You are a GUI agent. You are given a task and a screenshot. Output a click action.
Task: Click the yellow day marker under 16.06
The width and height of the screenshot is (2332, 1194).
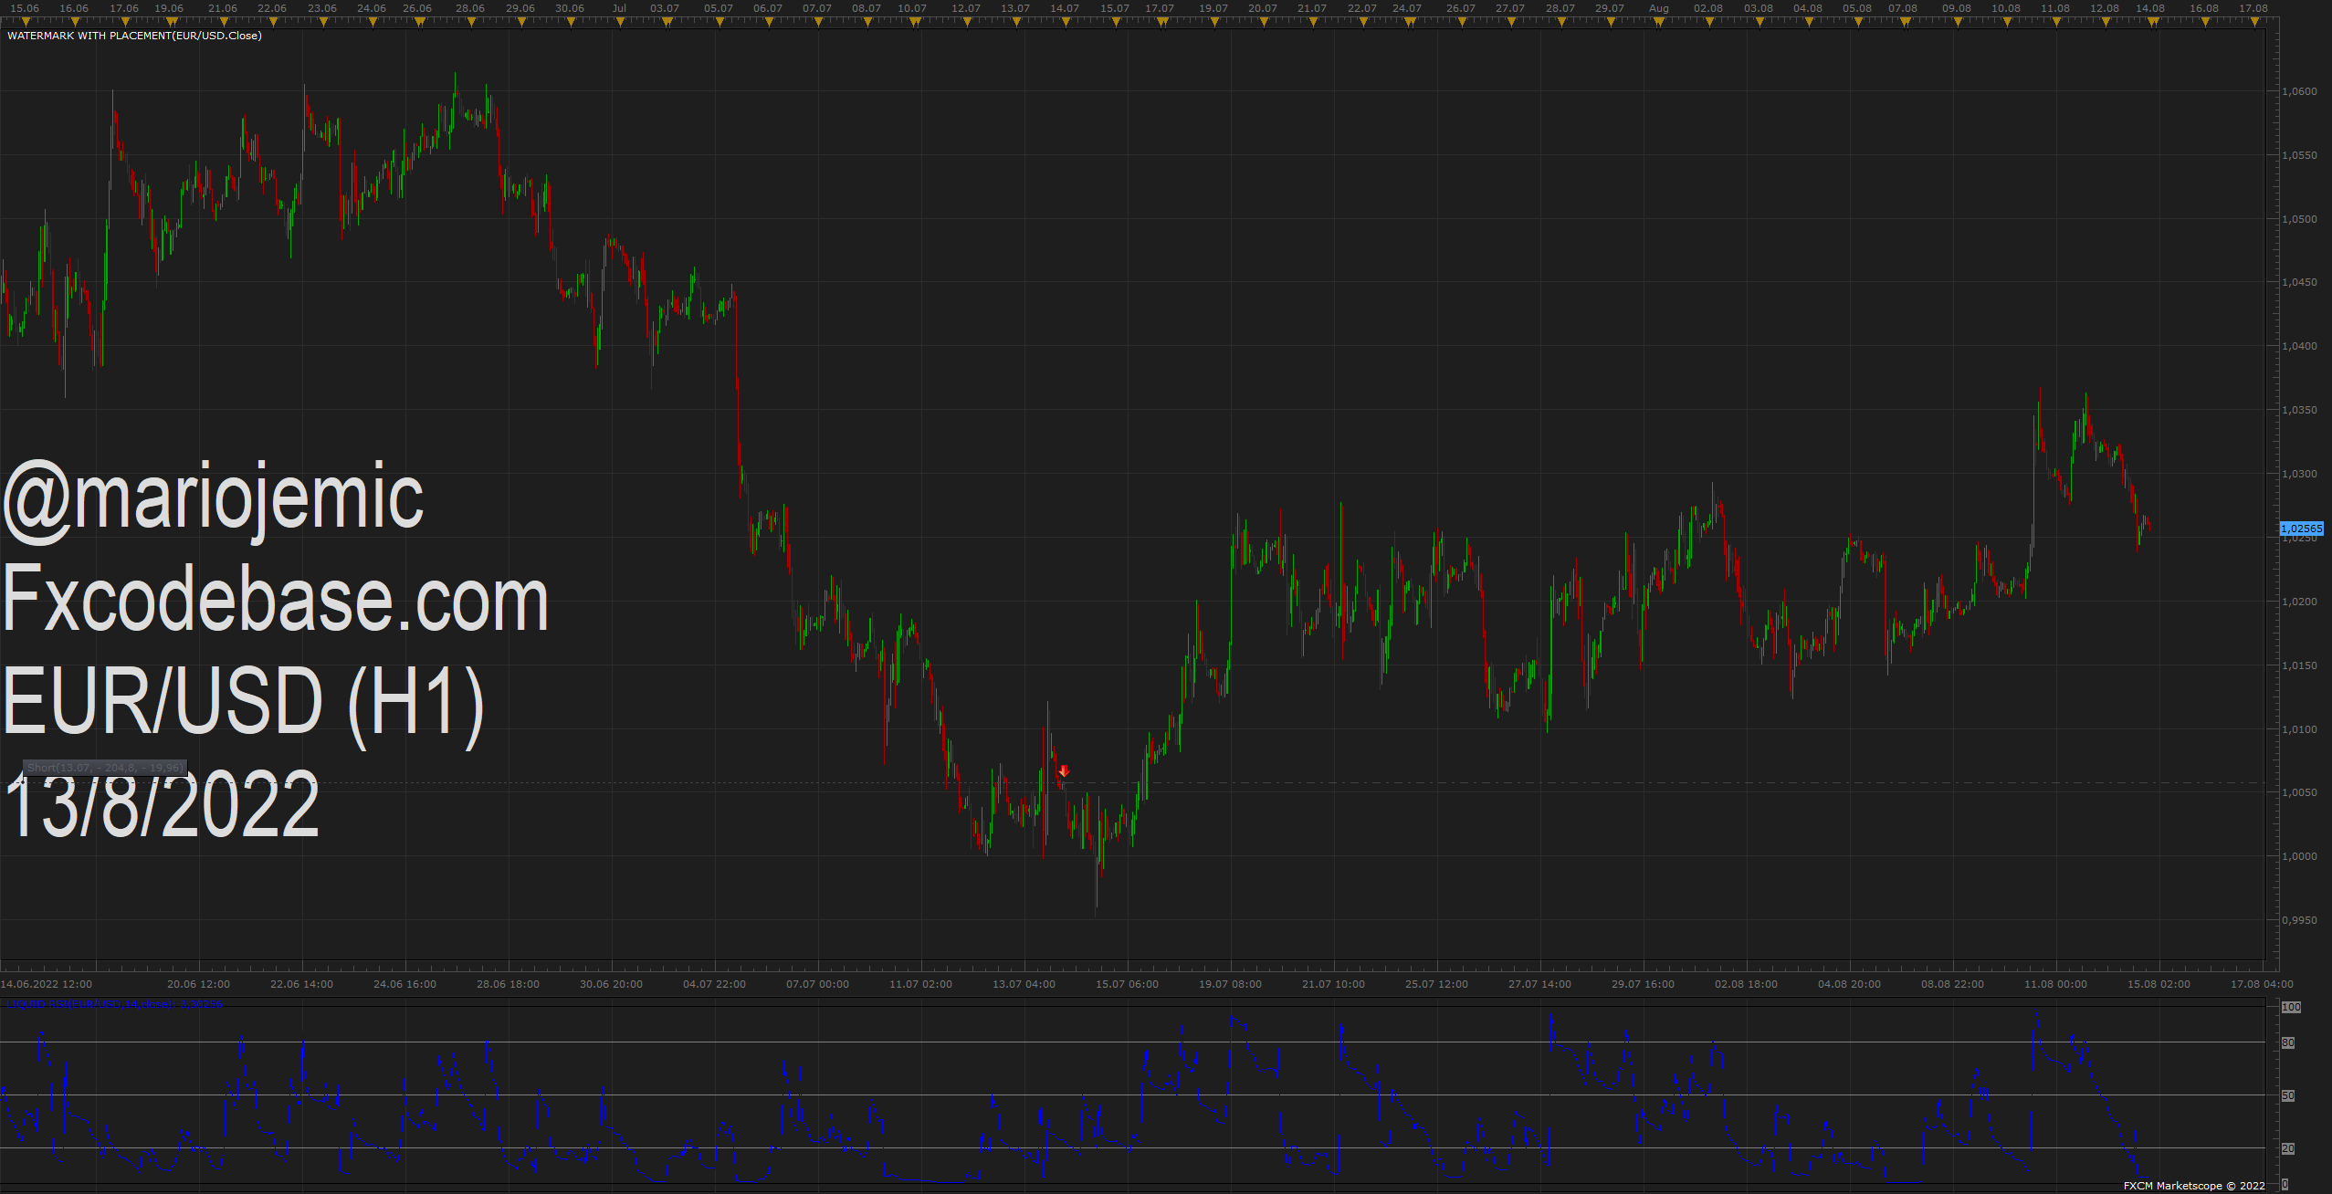(74, 22)
